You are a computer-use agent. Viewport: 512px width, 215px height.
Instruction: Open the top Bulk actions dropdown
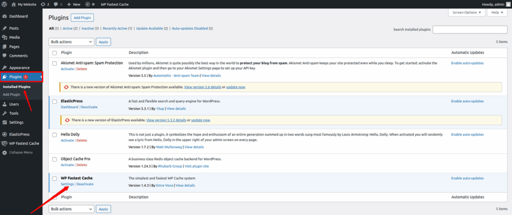[x=71, y=42]
